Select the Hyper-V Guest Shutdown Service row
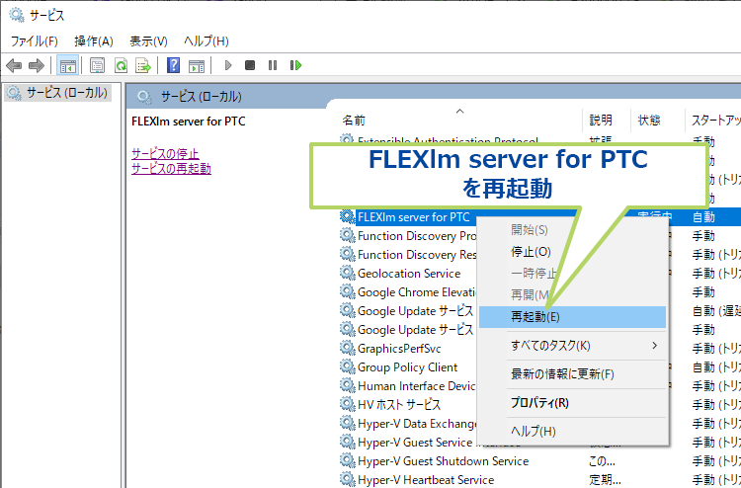741x488 pixels. [443, 460]
